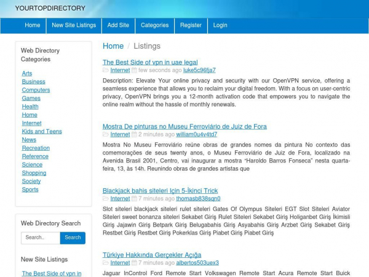Visit user william0u4v4td7's profile link
Screen dimensions: 369x277
pyautogui.click(x=197, y=134)
